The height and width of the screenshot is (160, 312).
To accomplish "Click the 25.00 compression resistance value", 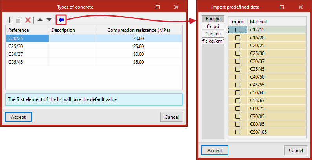I will click(139, 46).
